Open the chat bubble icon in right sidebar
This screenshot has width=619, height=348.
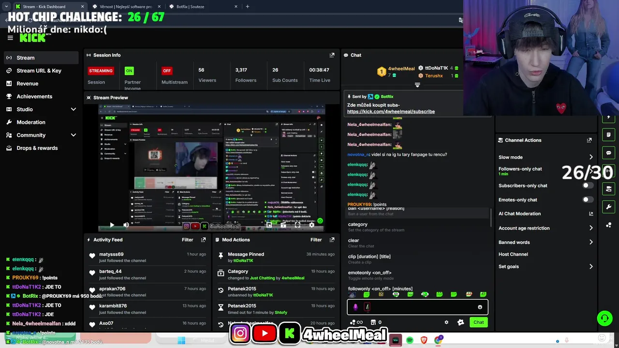608,153
